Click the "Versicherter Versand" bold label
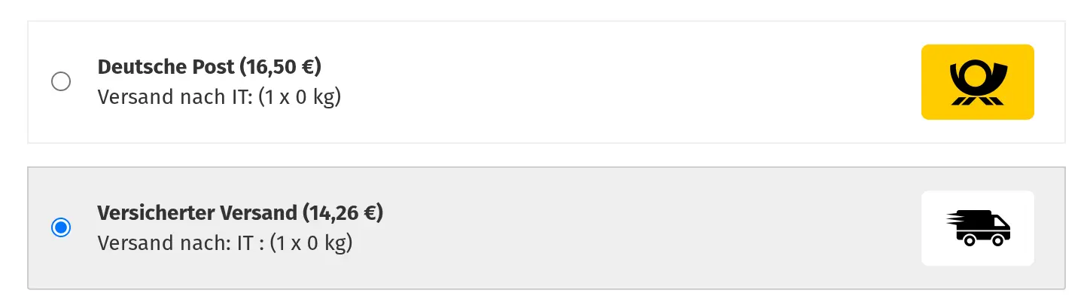The image size is (1090, 308). (x=197, y=213)
